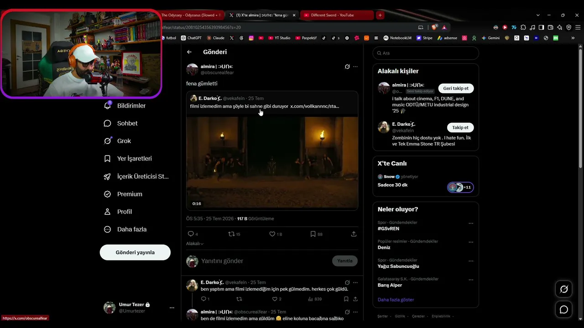Open the Yer İşaretleri bookmark icon

(108, 159)
